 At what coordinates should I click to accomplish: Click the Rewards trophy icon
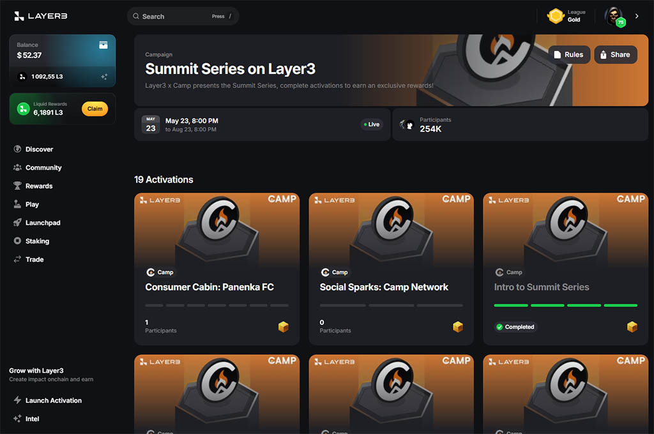pos(17,186)
